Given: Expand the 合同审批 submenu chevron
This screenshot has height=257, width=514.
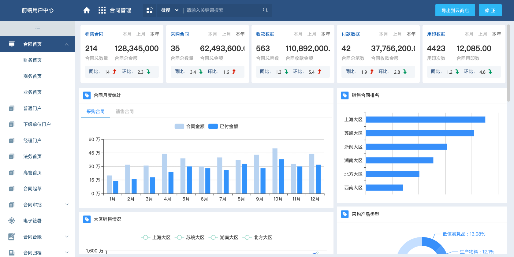Looking at the screenshot, I should [67, 205].
